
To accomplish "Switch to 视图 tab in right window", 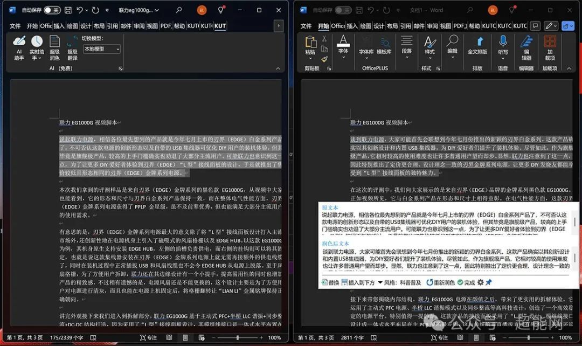I will [x=446, y=26].
